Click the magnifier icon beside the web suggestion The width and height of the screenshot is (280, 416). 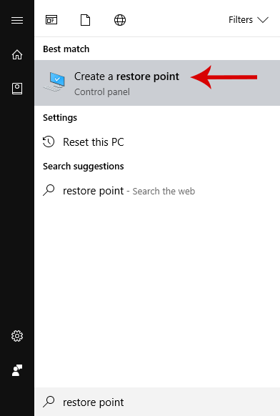pyautogui.click(x=49, y=190)
